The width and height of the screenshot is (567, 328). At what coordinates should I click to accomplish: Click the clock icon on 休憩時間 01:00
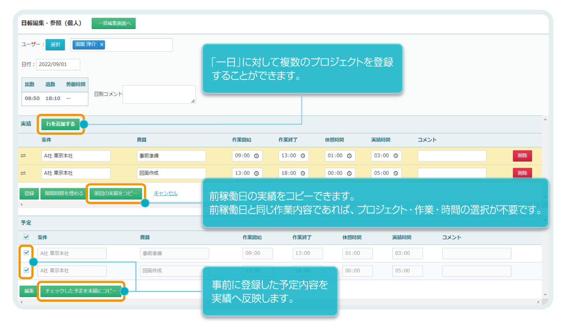[x=349, y=156]
